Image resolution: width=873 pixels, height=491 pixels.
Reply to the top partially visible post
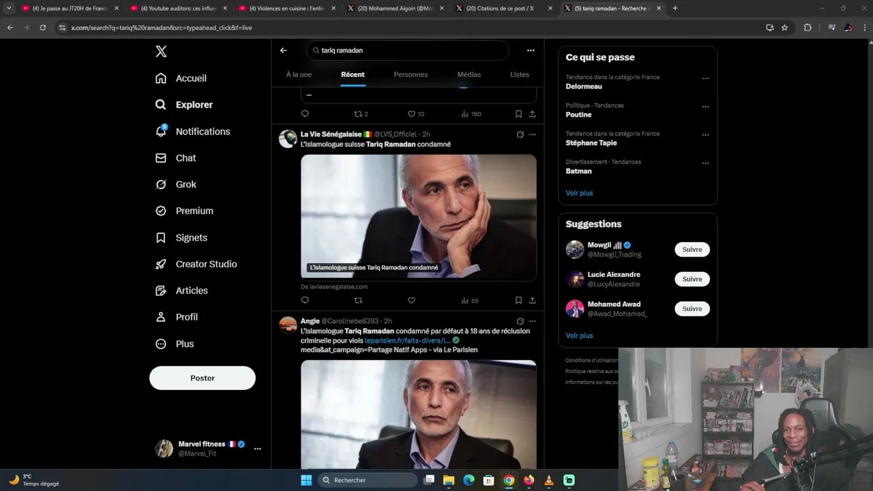coord(305,114)
